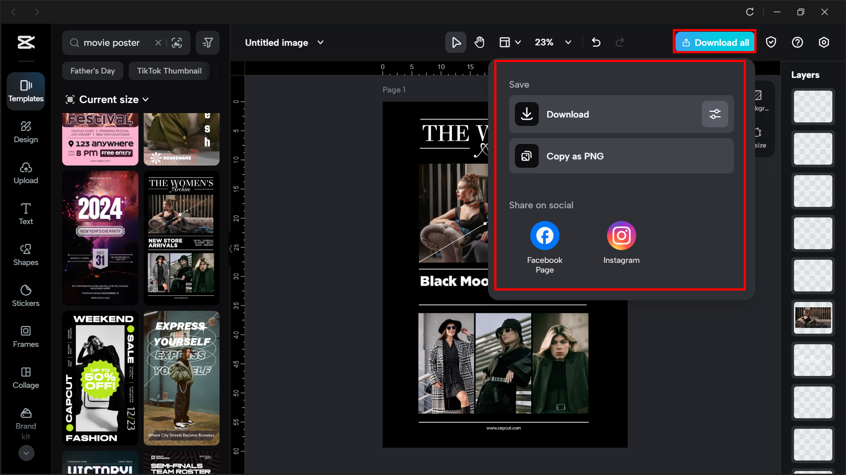Viewport: 846px width, 475px height.
Task: Select the Express Yourself template
Action: coord(181,378)
